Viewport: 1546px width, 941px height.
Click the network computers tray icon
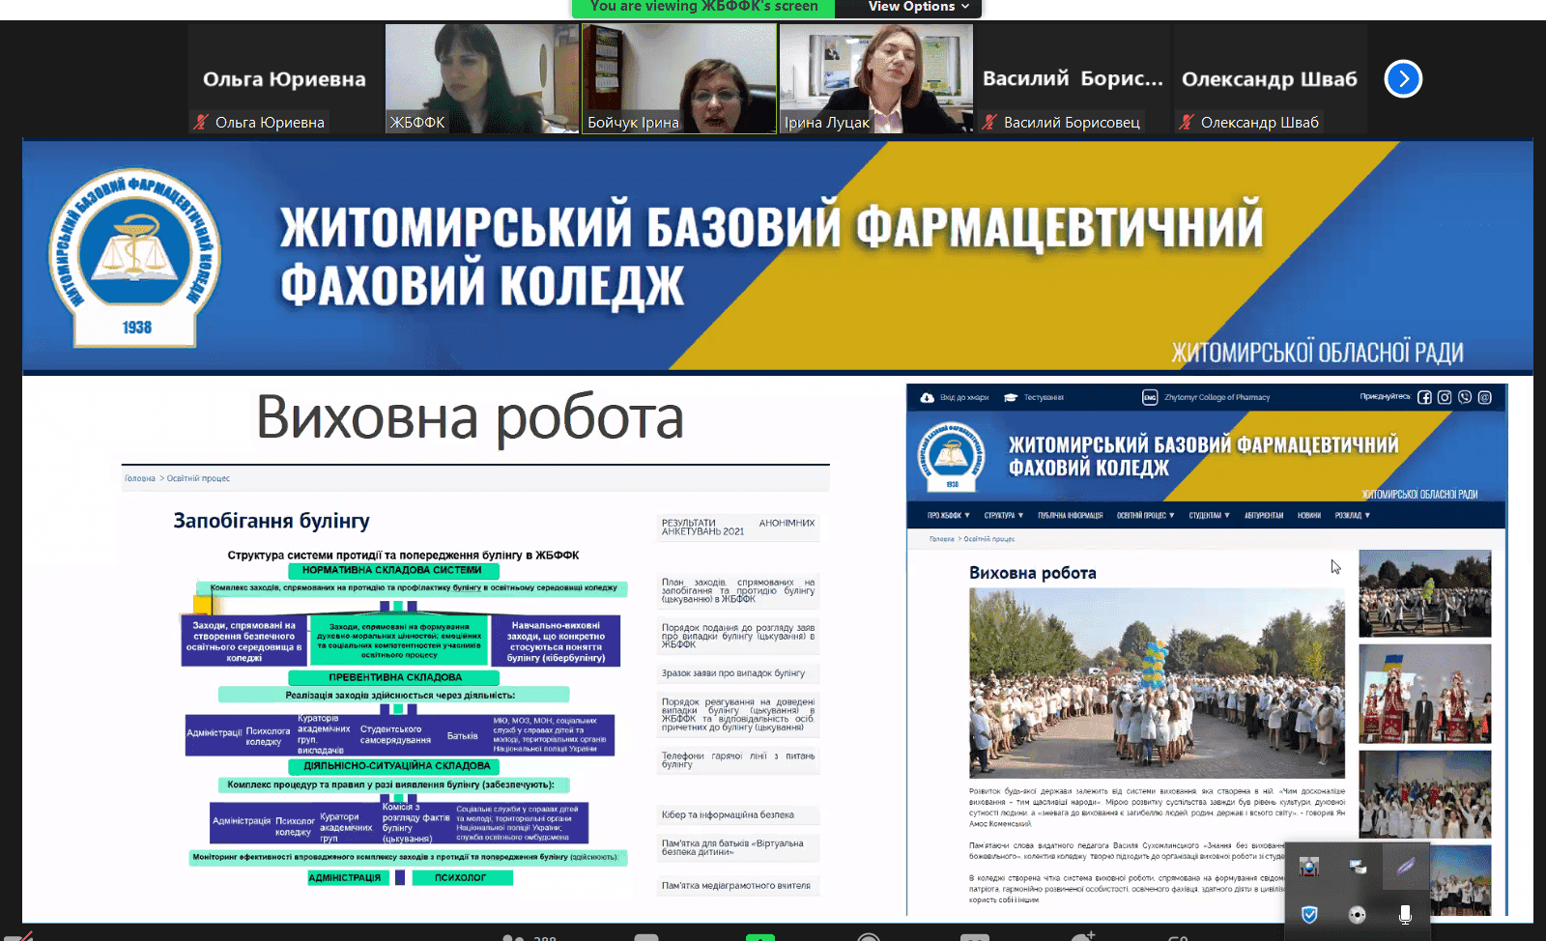[x=1358, y=867]
